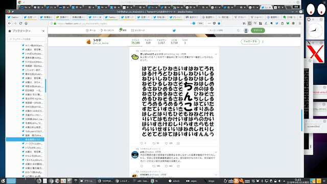Toggle the sidebar button in the Firefox toolbar
Viewport: 327px width, 184px height.
[250, 24]
